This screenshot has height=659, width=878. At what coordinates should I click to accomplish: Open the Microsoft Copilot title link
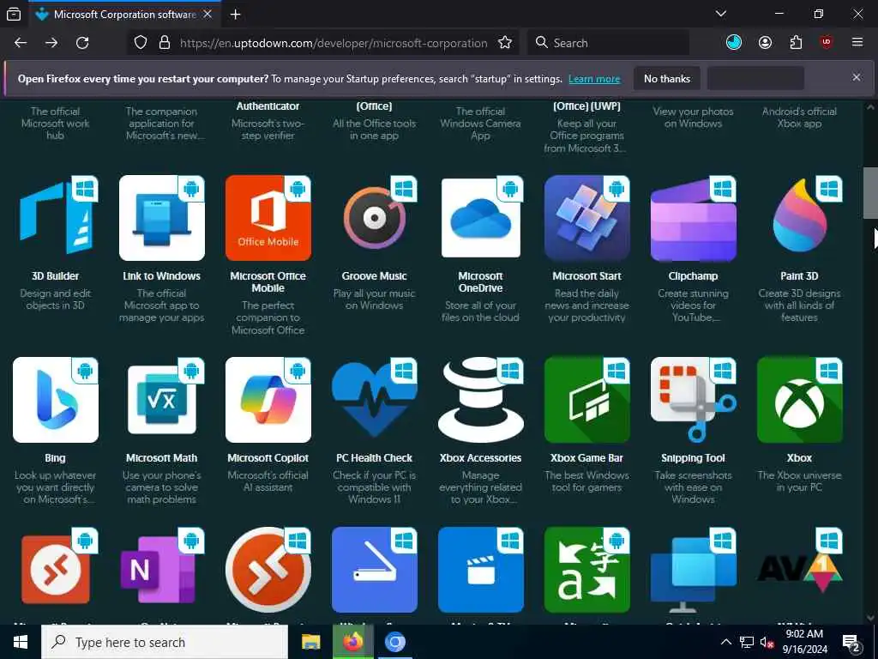tap(268, 458)
